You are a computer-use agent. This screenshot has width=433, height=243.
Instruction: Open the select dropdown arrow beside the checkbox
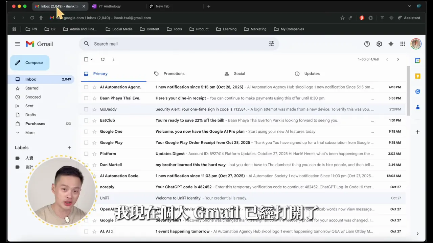91,59
